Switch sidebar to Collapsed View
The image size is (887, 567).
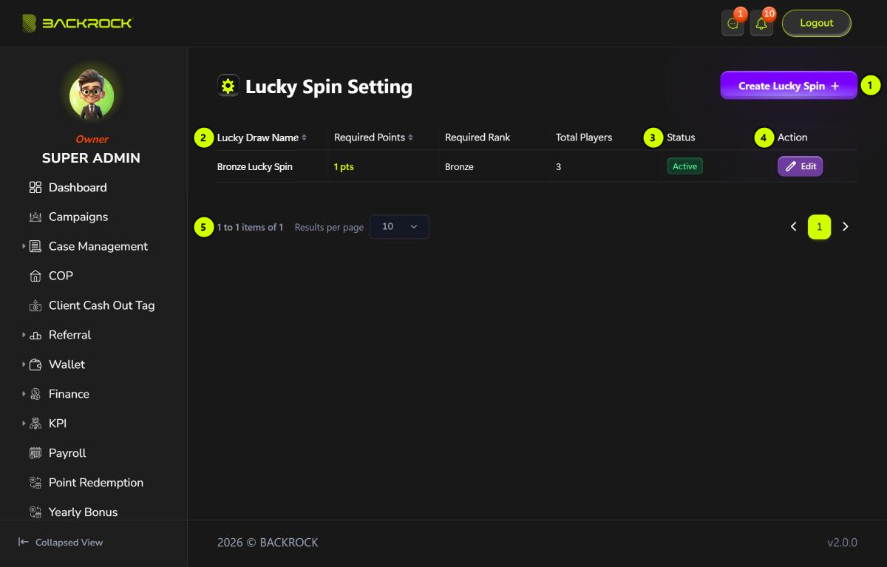pos(61,542)
